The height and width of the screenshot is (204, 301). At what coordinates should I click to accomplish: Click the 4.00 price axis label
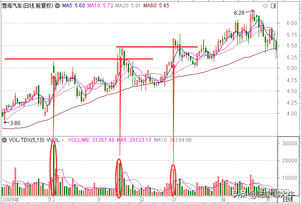pos(292,114)
